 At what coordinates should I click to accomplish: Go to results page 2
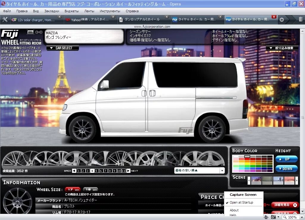pyautogui.click(x=83, y=171)
